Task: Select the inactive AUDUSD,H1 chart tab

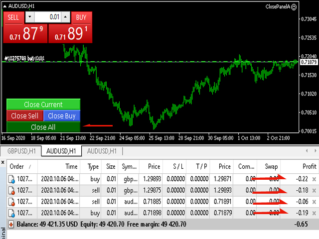Action: (102, 151)
